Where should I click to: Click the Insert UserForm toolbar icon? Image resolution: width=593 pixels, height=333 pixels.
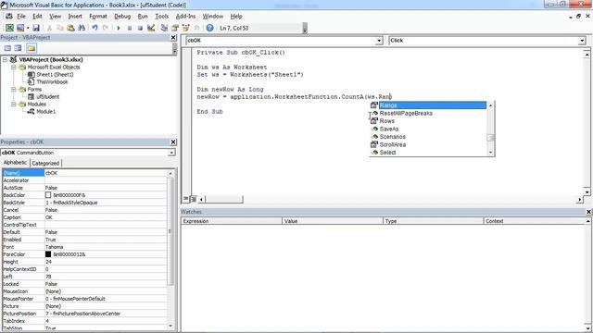pos(20,28)
